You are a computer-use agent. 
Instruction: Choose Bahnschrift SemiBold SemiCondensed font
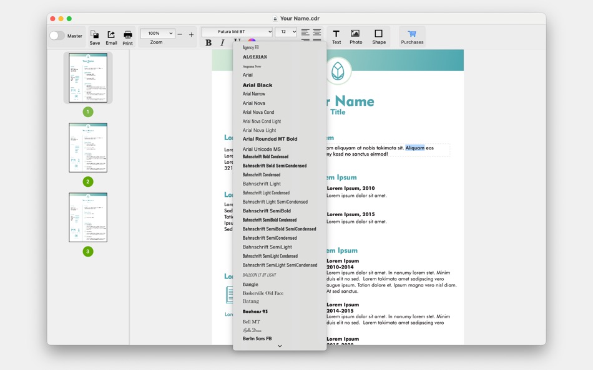280,229
